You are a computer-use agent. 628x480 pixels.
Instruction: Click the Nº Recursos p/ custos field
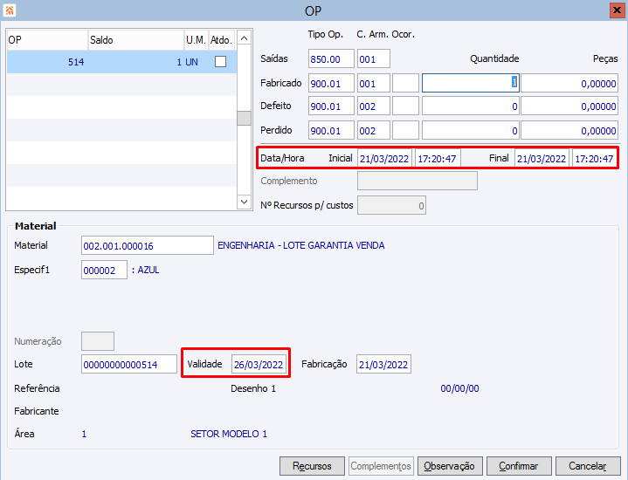(391, 205)
